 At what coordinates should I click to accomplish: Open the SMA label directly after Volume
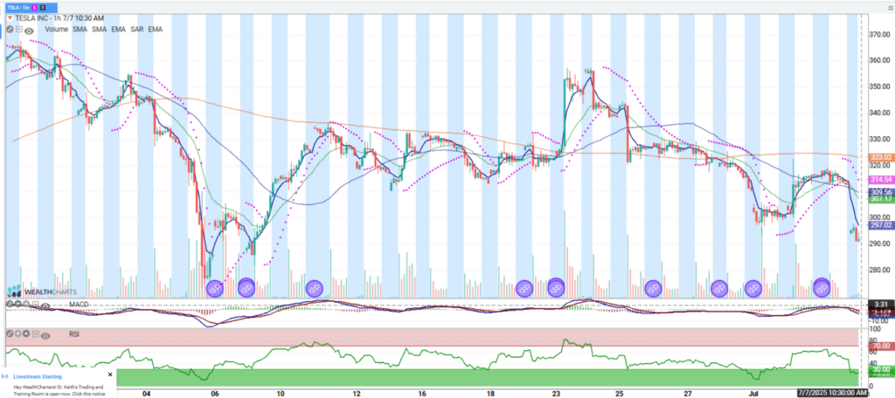(80, 29)
